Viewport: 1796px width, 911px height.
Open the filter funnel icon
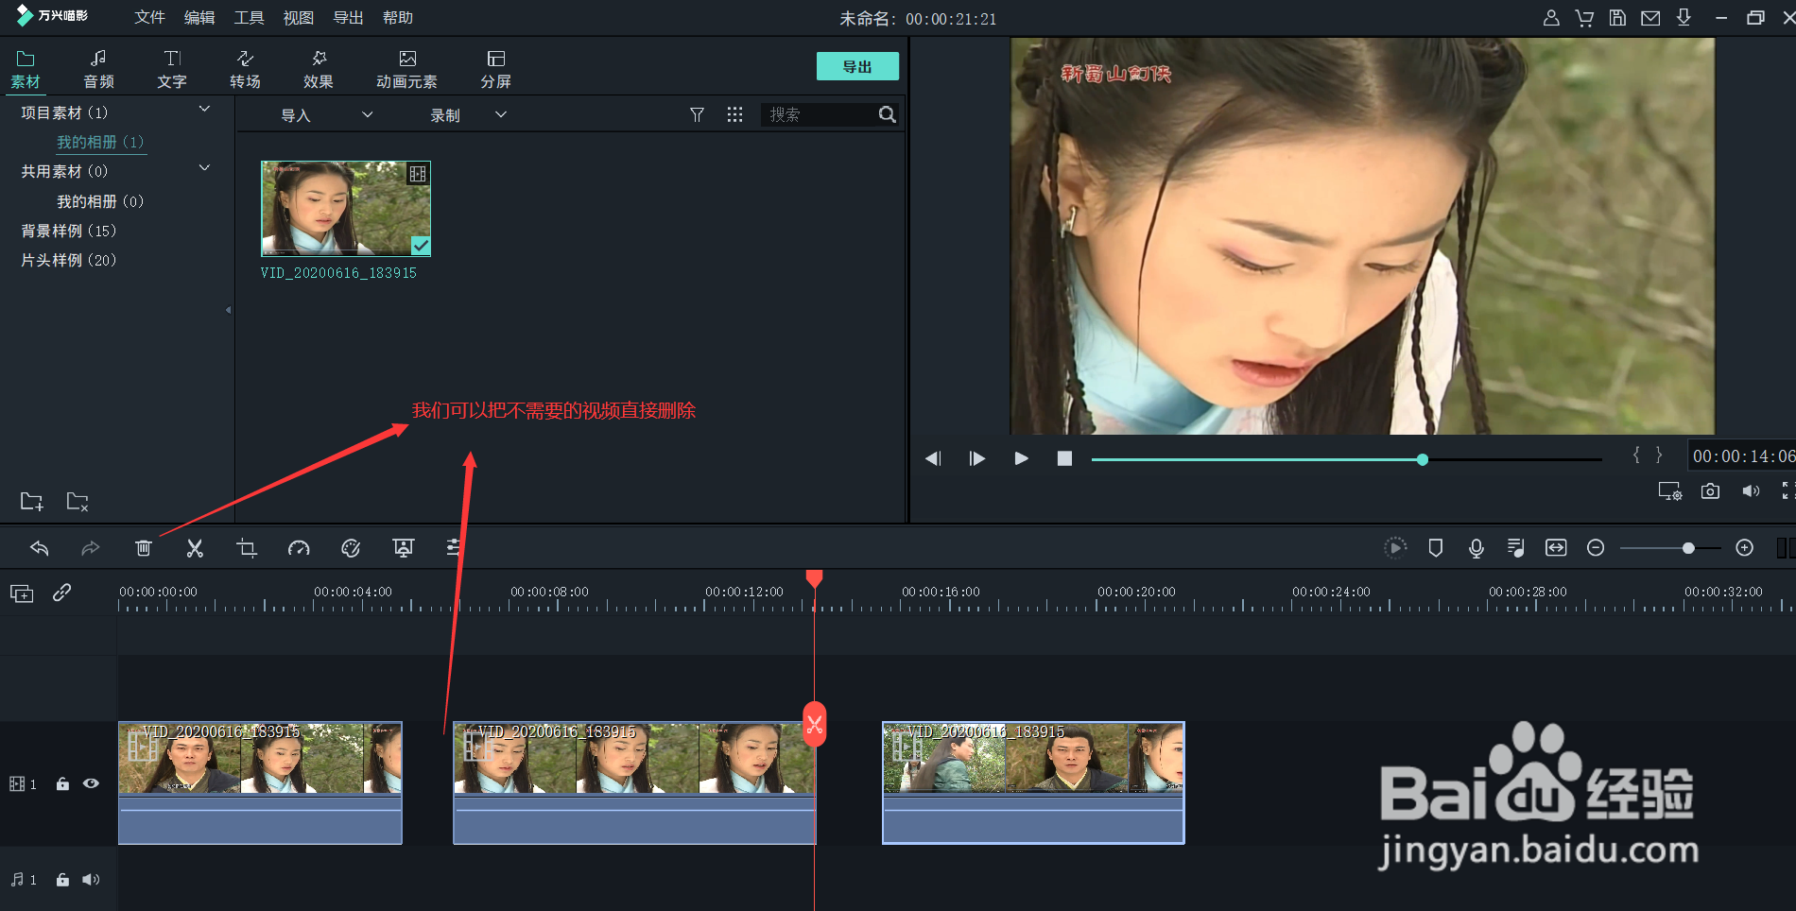(697, 114)
